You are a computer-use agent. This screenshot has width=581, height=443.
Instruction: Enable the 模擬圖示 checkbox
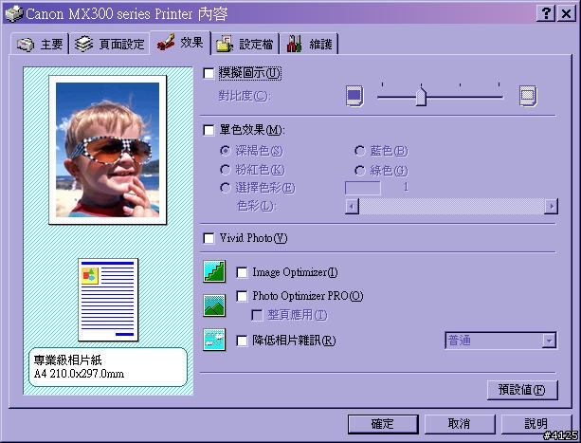(x=209, y=73)
